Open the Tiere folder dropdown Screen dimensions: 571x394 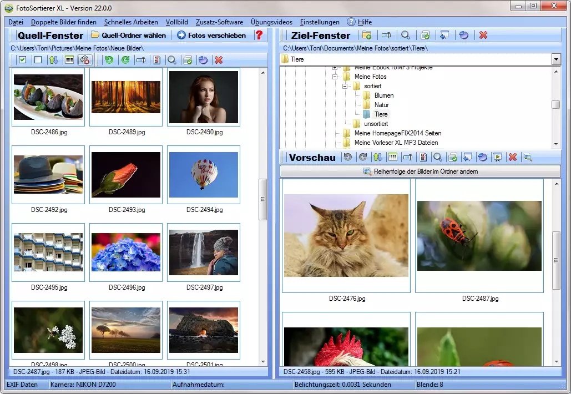click(556, 59)
